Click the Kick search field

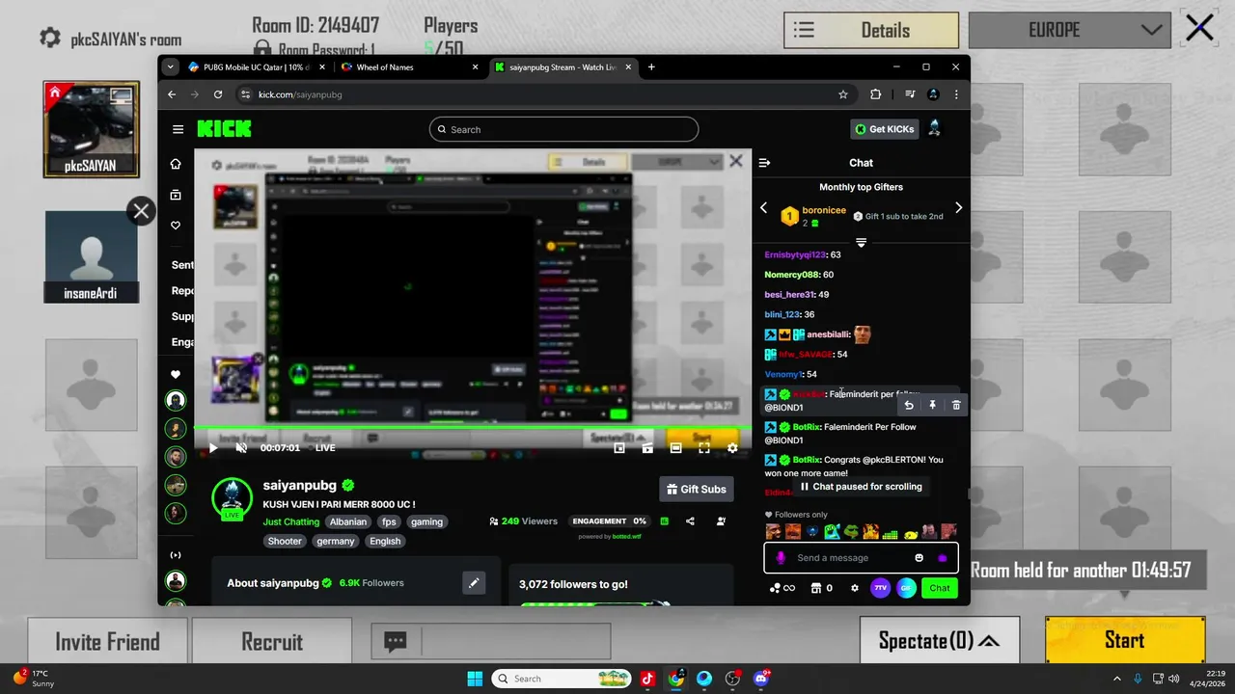(563, 129)
